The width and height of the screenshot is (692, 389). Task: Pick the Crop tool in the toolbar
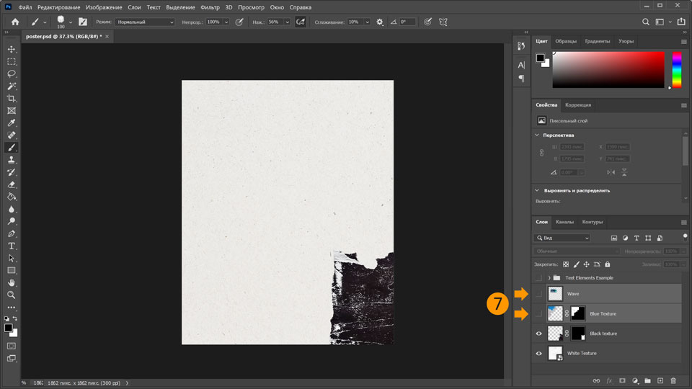tap(12, 99)
